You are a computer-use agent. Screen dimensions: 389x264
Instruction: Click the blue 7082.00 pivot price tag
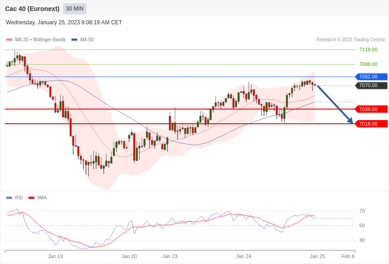(371, 77)
